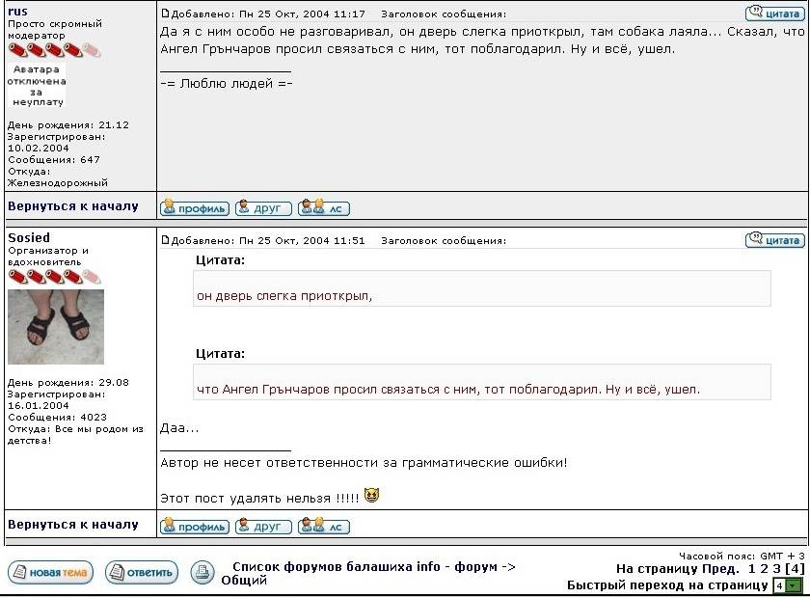The height and width of the screenshot is (598, 810).
Task: Open the quick page jump dropdown
Action: (x=787, y=585)
